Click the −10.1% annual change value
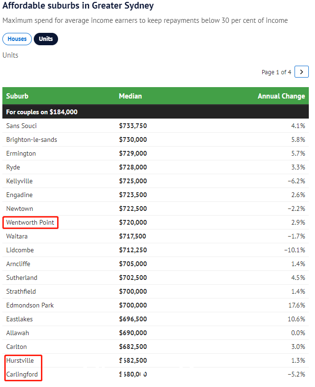This screenshot has width=315, height=387. click(295, 250)
